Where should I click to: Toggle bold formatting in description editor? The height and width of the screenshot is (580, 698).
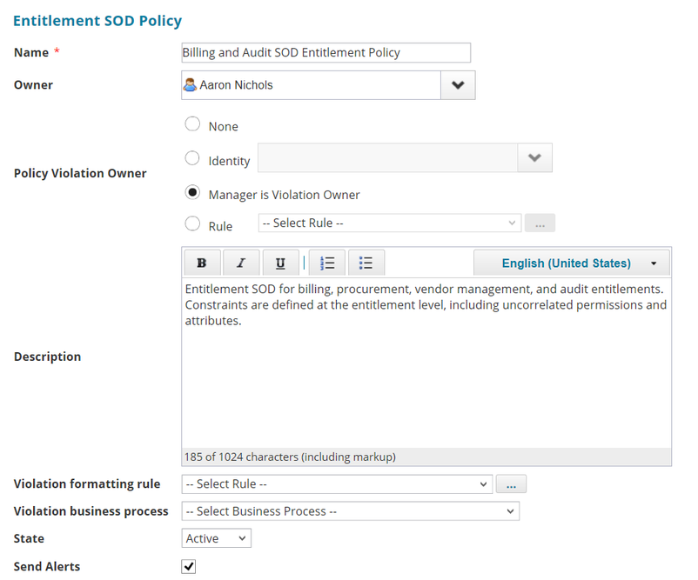tap(202, 263)
